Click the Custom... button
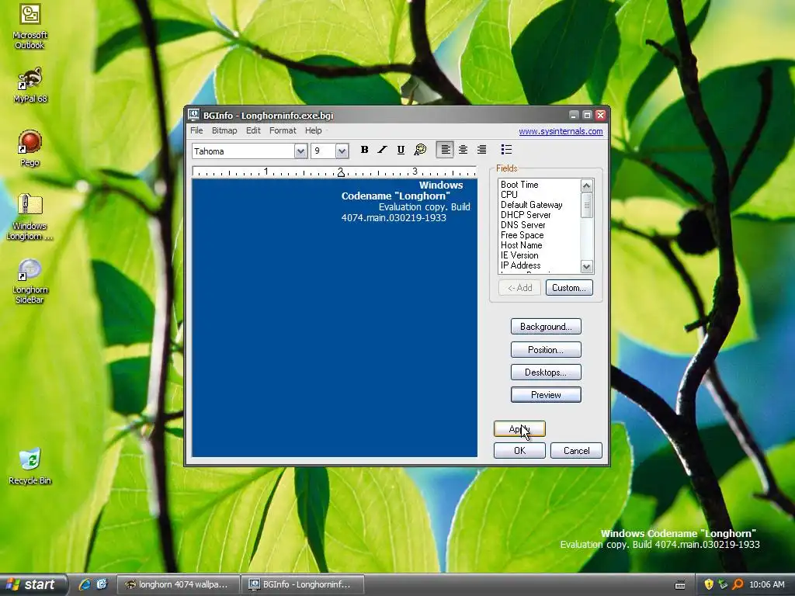The height and width of the screenshot is (596, 795). (569, 288)
